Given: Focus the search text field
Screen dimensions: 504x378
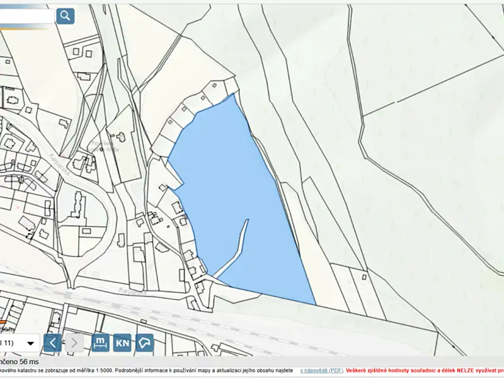Looking at the screenshot, I should pos(27,16).
